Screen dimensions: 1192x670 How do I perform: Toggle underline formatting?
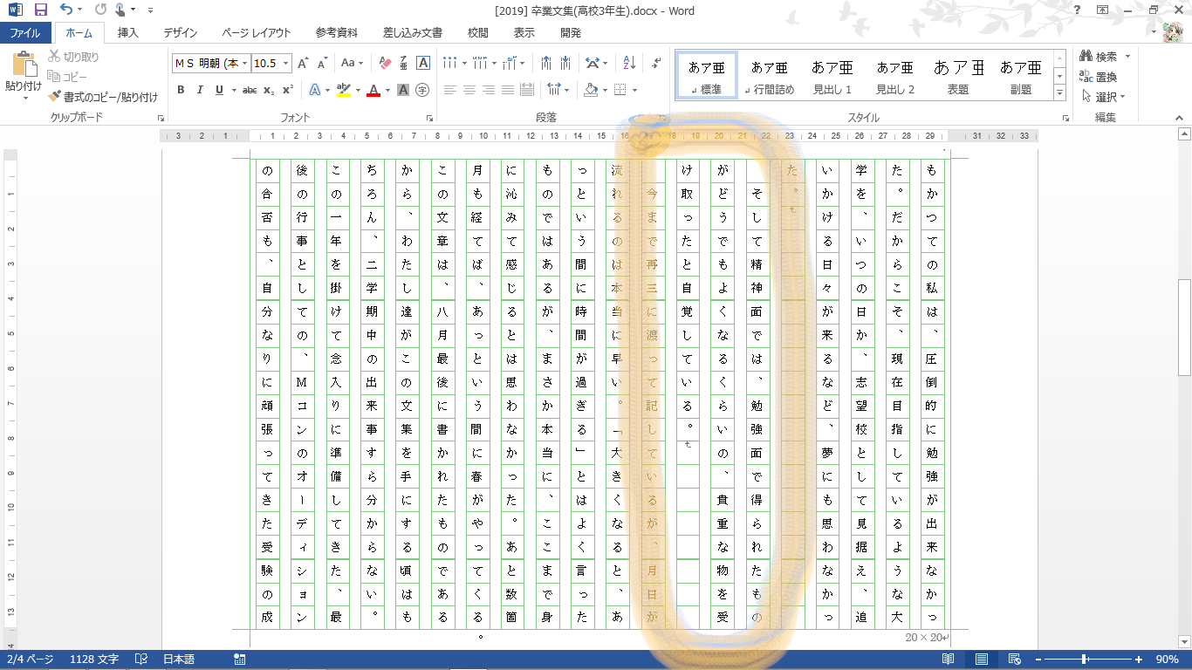coord(217,90)
